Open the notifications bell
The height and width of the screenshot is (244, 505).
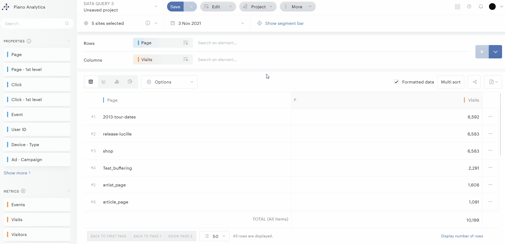pyautogui.click(x=481, y=7)
